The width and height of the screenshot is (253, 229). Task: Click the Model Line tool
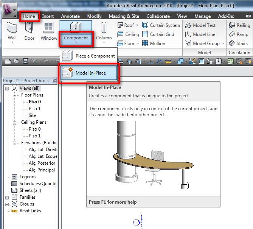tap(200, 34)
